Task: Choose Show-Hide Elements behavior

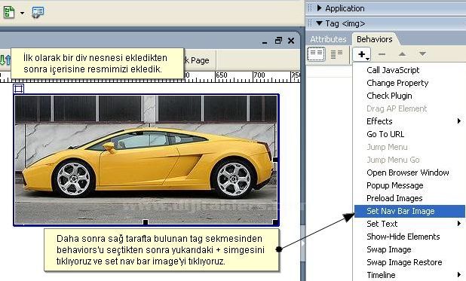Action: point(403,237)
